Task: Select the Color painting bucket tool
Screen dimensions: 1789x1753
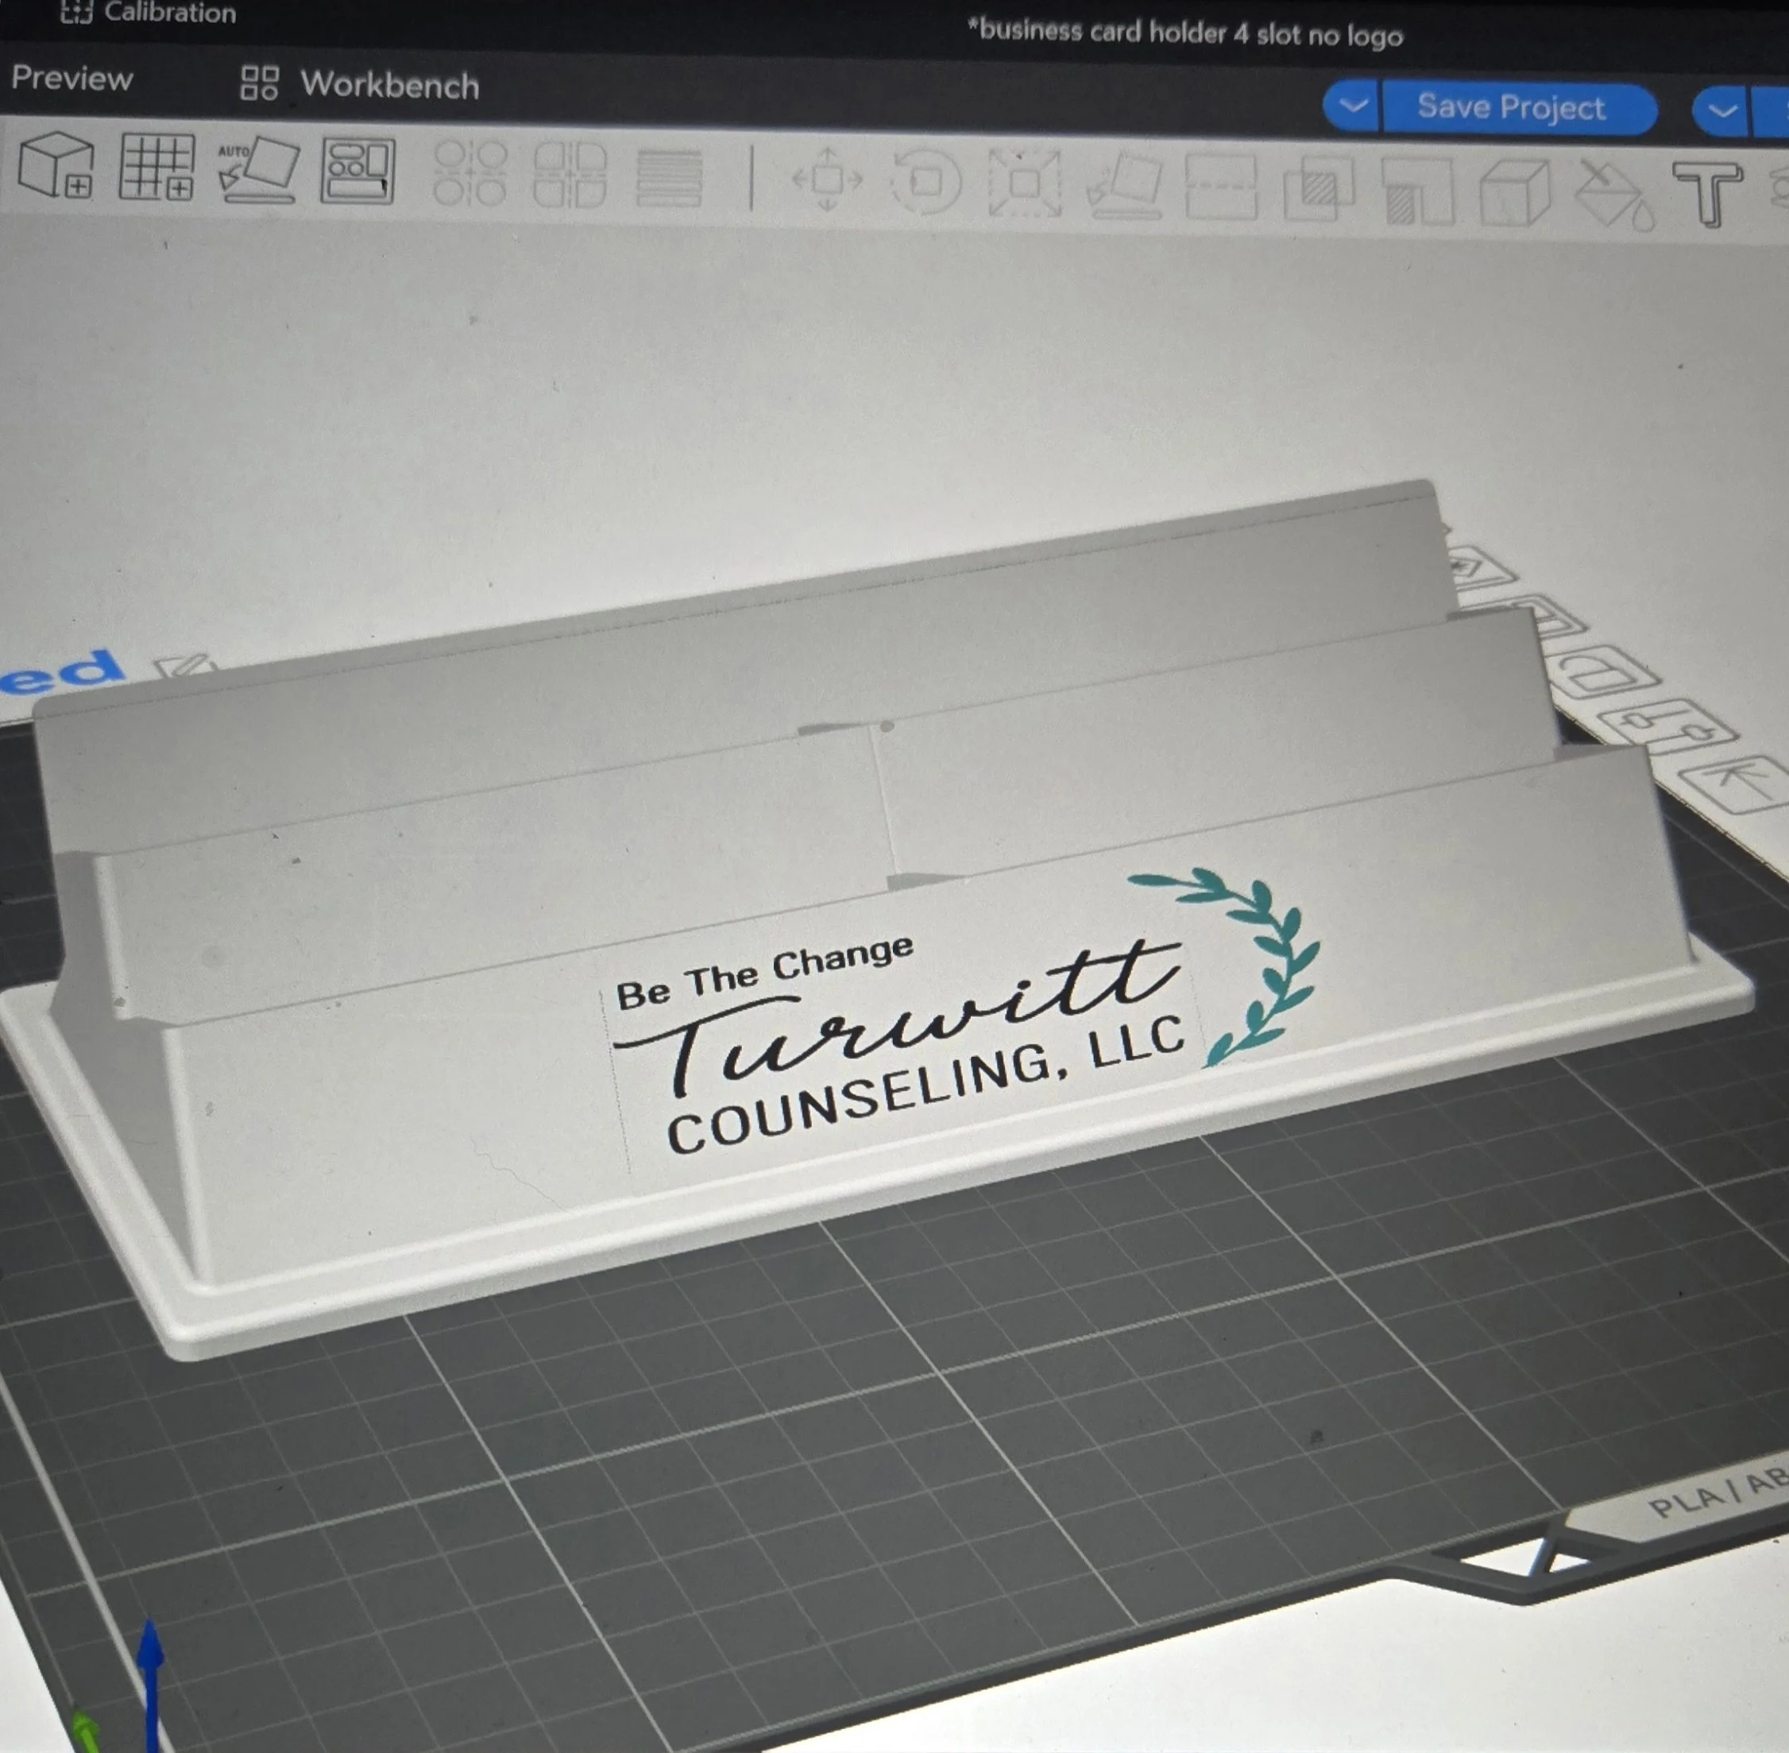Action: tap(1614, 195)
